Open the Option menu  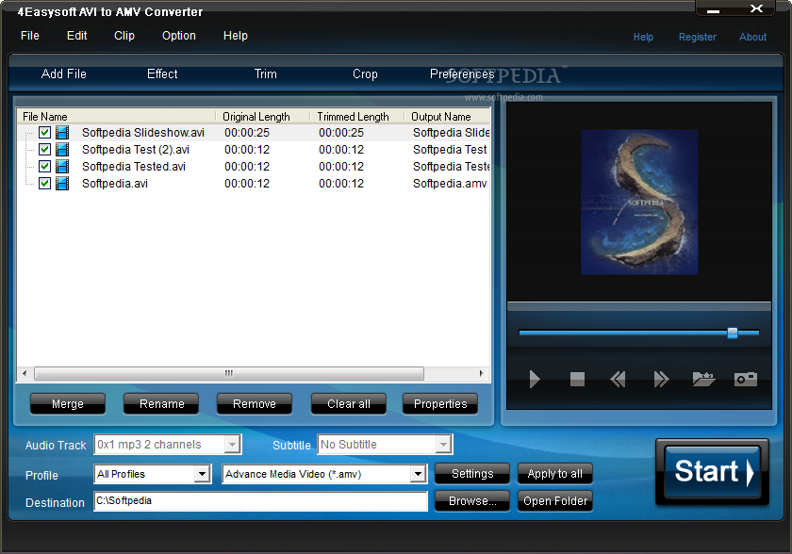pos(179,36)
